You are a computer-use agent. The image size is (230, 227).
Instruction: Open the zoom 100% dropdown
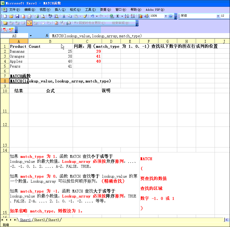(x=166, y=16)
